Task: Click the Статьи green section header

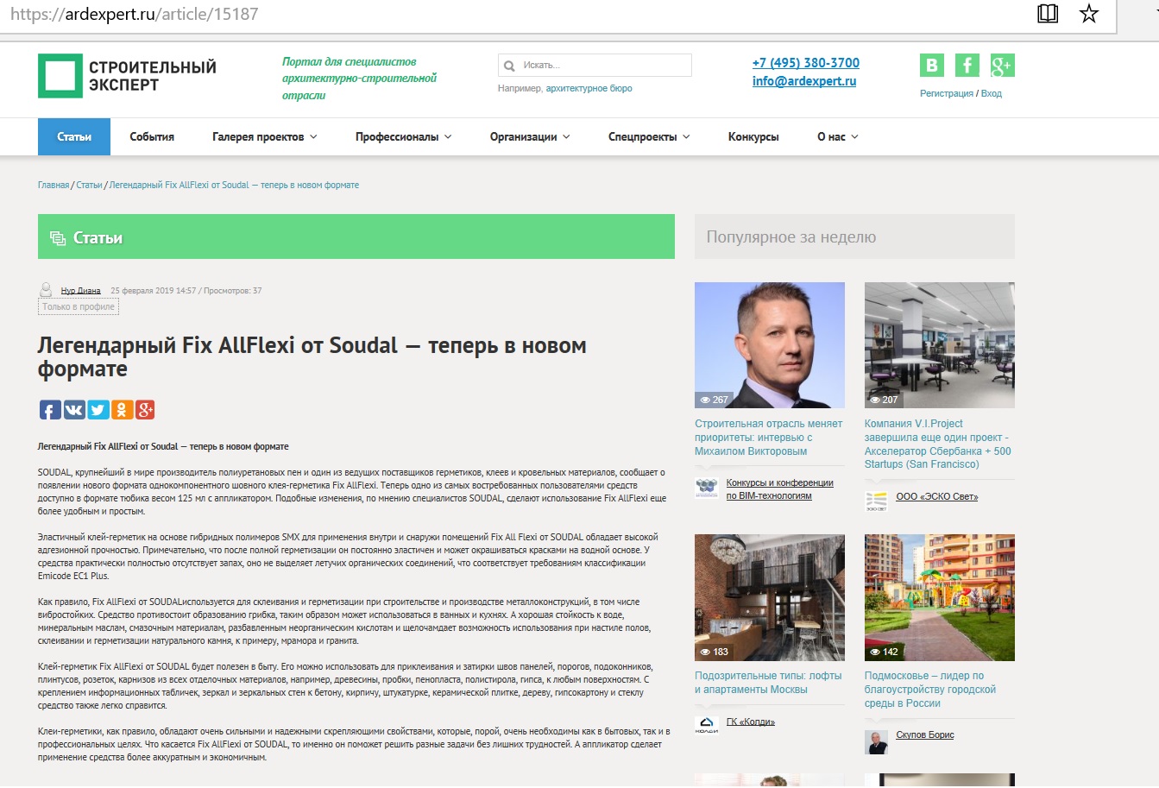Action: tap(356, 236)
